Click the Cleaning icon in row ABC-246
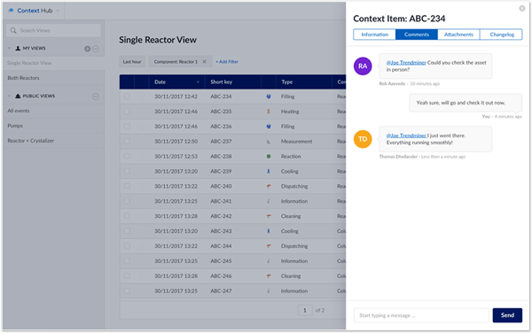 269,276
